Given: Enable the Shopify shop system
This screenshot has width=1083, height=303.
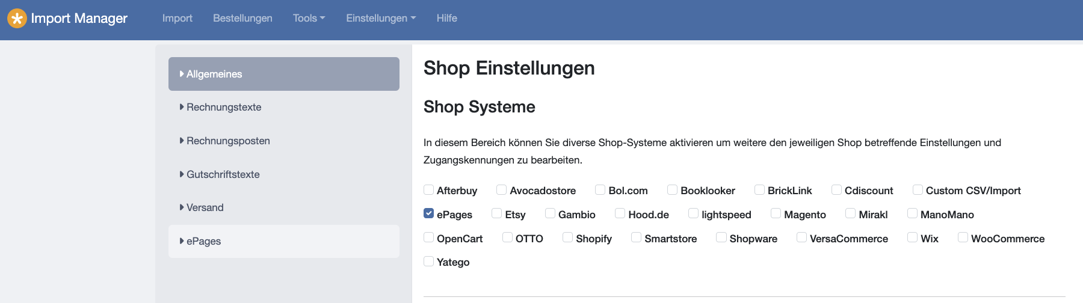Looking at the screenshot, I should point(567,237).
